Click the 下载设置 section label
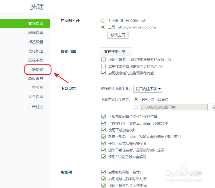The height and width of the screenshot is (188, 215). click(x=68, y=88)
